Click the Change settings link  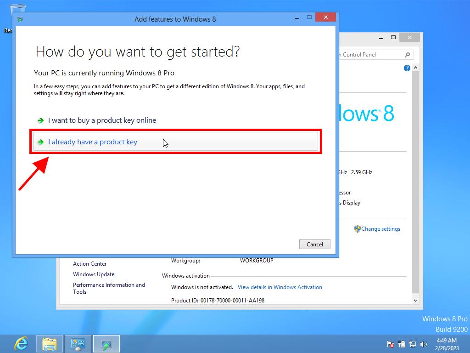[380, 229]
